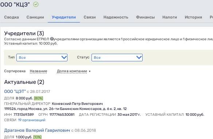Open the Налоги tab
The width and height of the screenshot is (213, 139).
[x=170, y=17]
